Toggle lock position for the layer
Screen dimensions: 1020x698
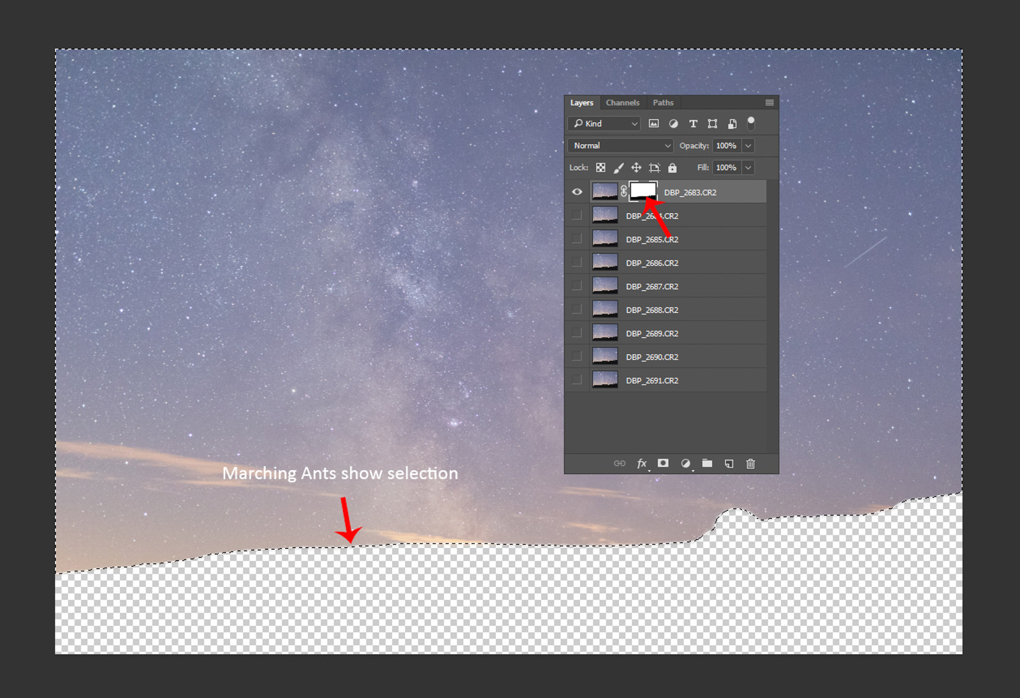(x=636, y=167)
